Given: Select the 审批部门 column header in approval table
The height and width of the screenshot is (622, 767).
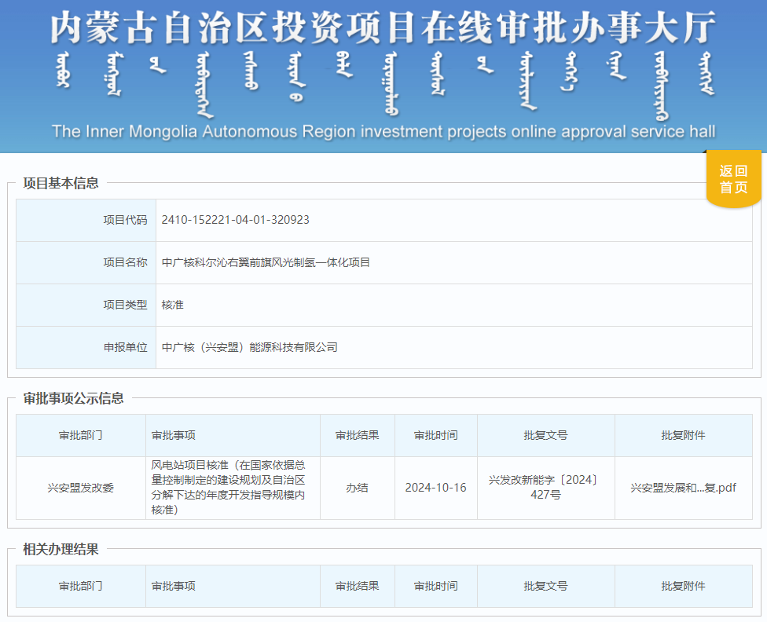Looking at the screenshot, I should pyautogui.click(x=81, y=435).
